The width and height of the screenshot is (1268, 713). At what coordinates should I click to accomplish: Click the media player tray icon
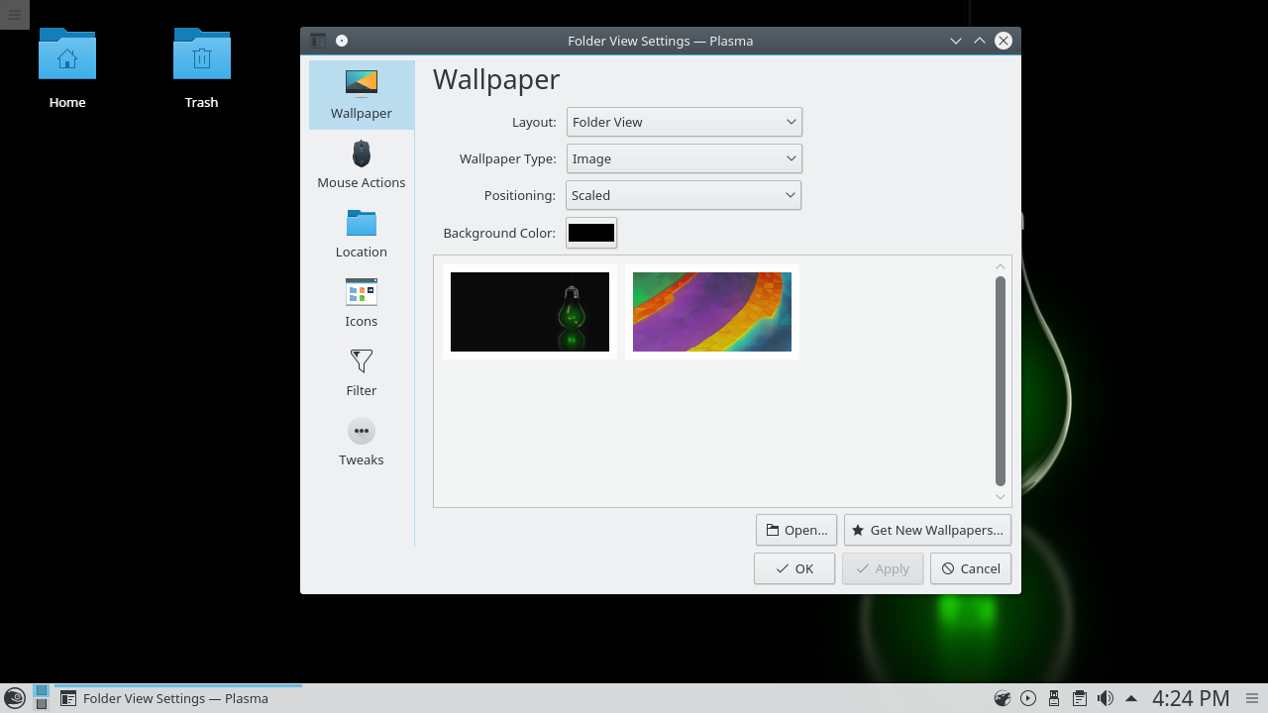(1028, 698)
